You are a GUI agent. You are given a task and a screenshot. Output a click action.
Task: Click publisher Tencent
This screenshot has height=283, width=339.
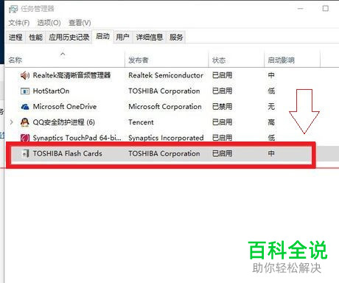pos(141,122)
